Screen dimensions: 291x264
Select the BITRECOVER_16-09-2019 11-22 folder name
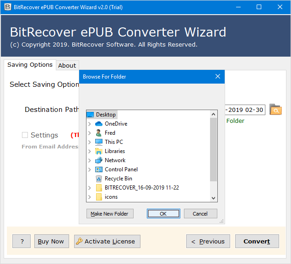coord(142,188)
